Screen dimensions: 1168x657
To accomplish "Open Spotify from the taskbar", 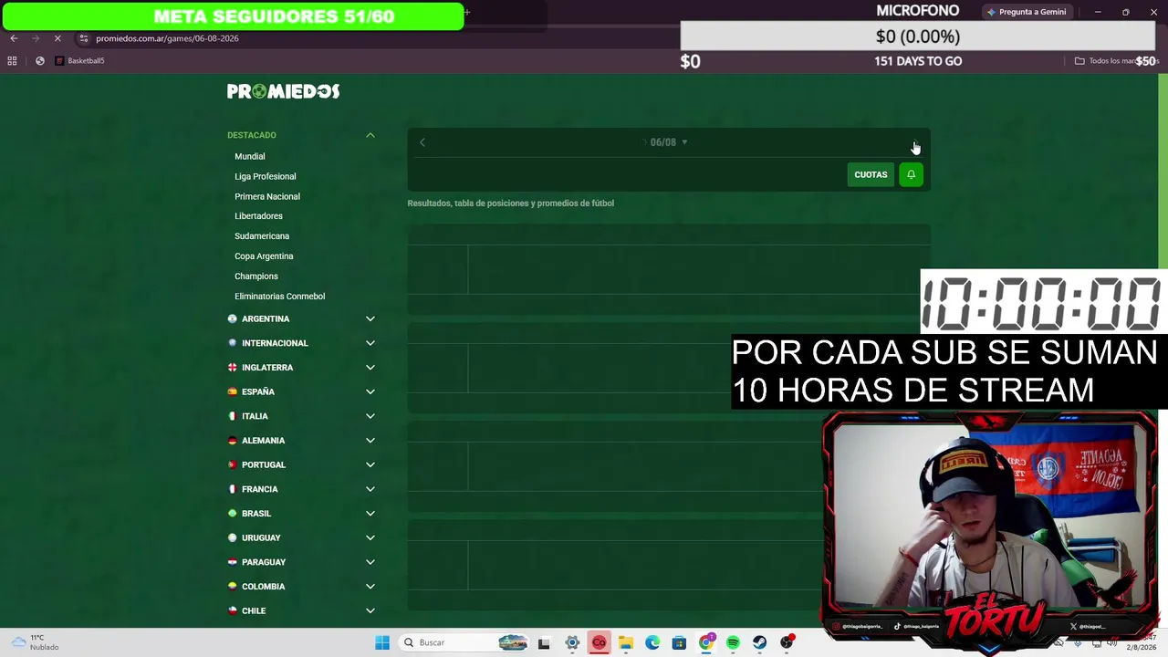I will 733,642.
